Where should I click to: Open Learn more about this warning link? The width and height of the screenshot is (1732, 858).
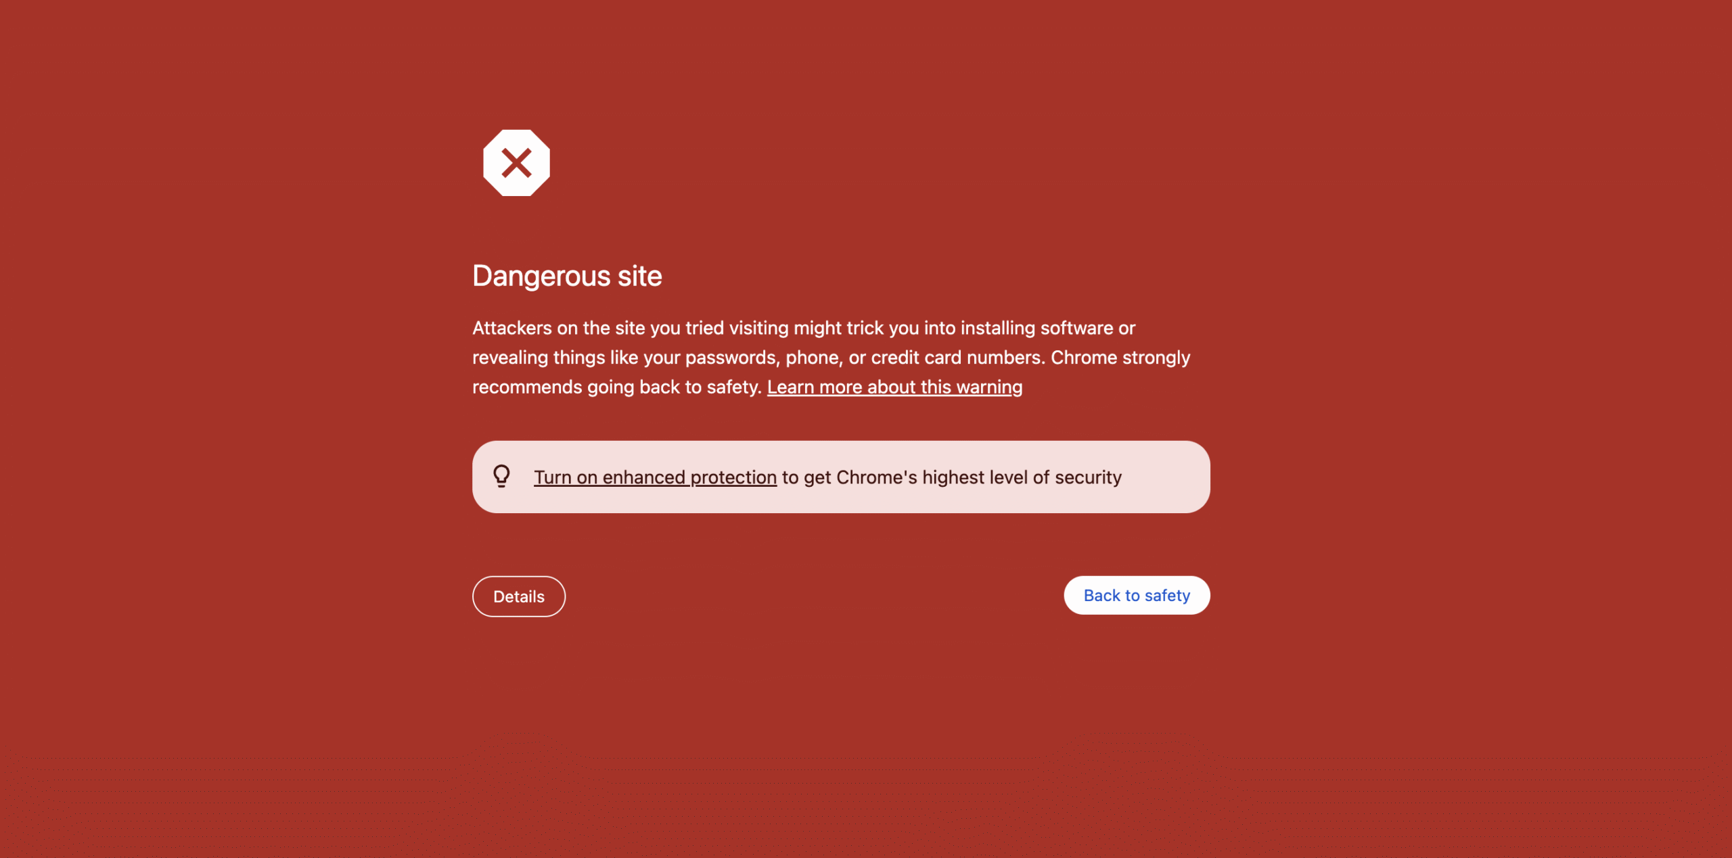[894, 387]
